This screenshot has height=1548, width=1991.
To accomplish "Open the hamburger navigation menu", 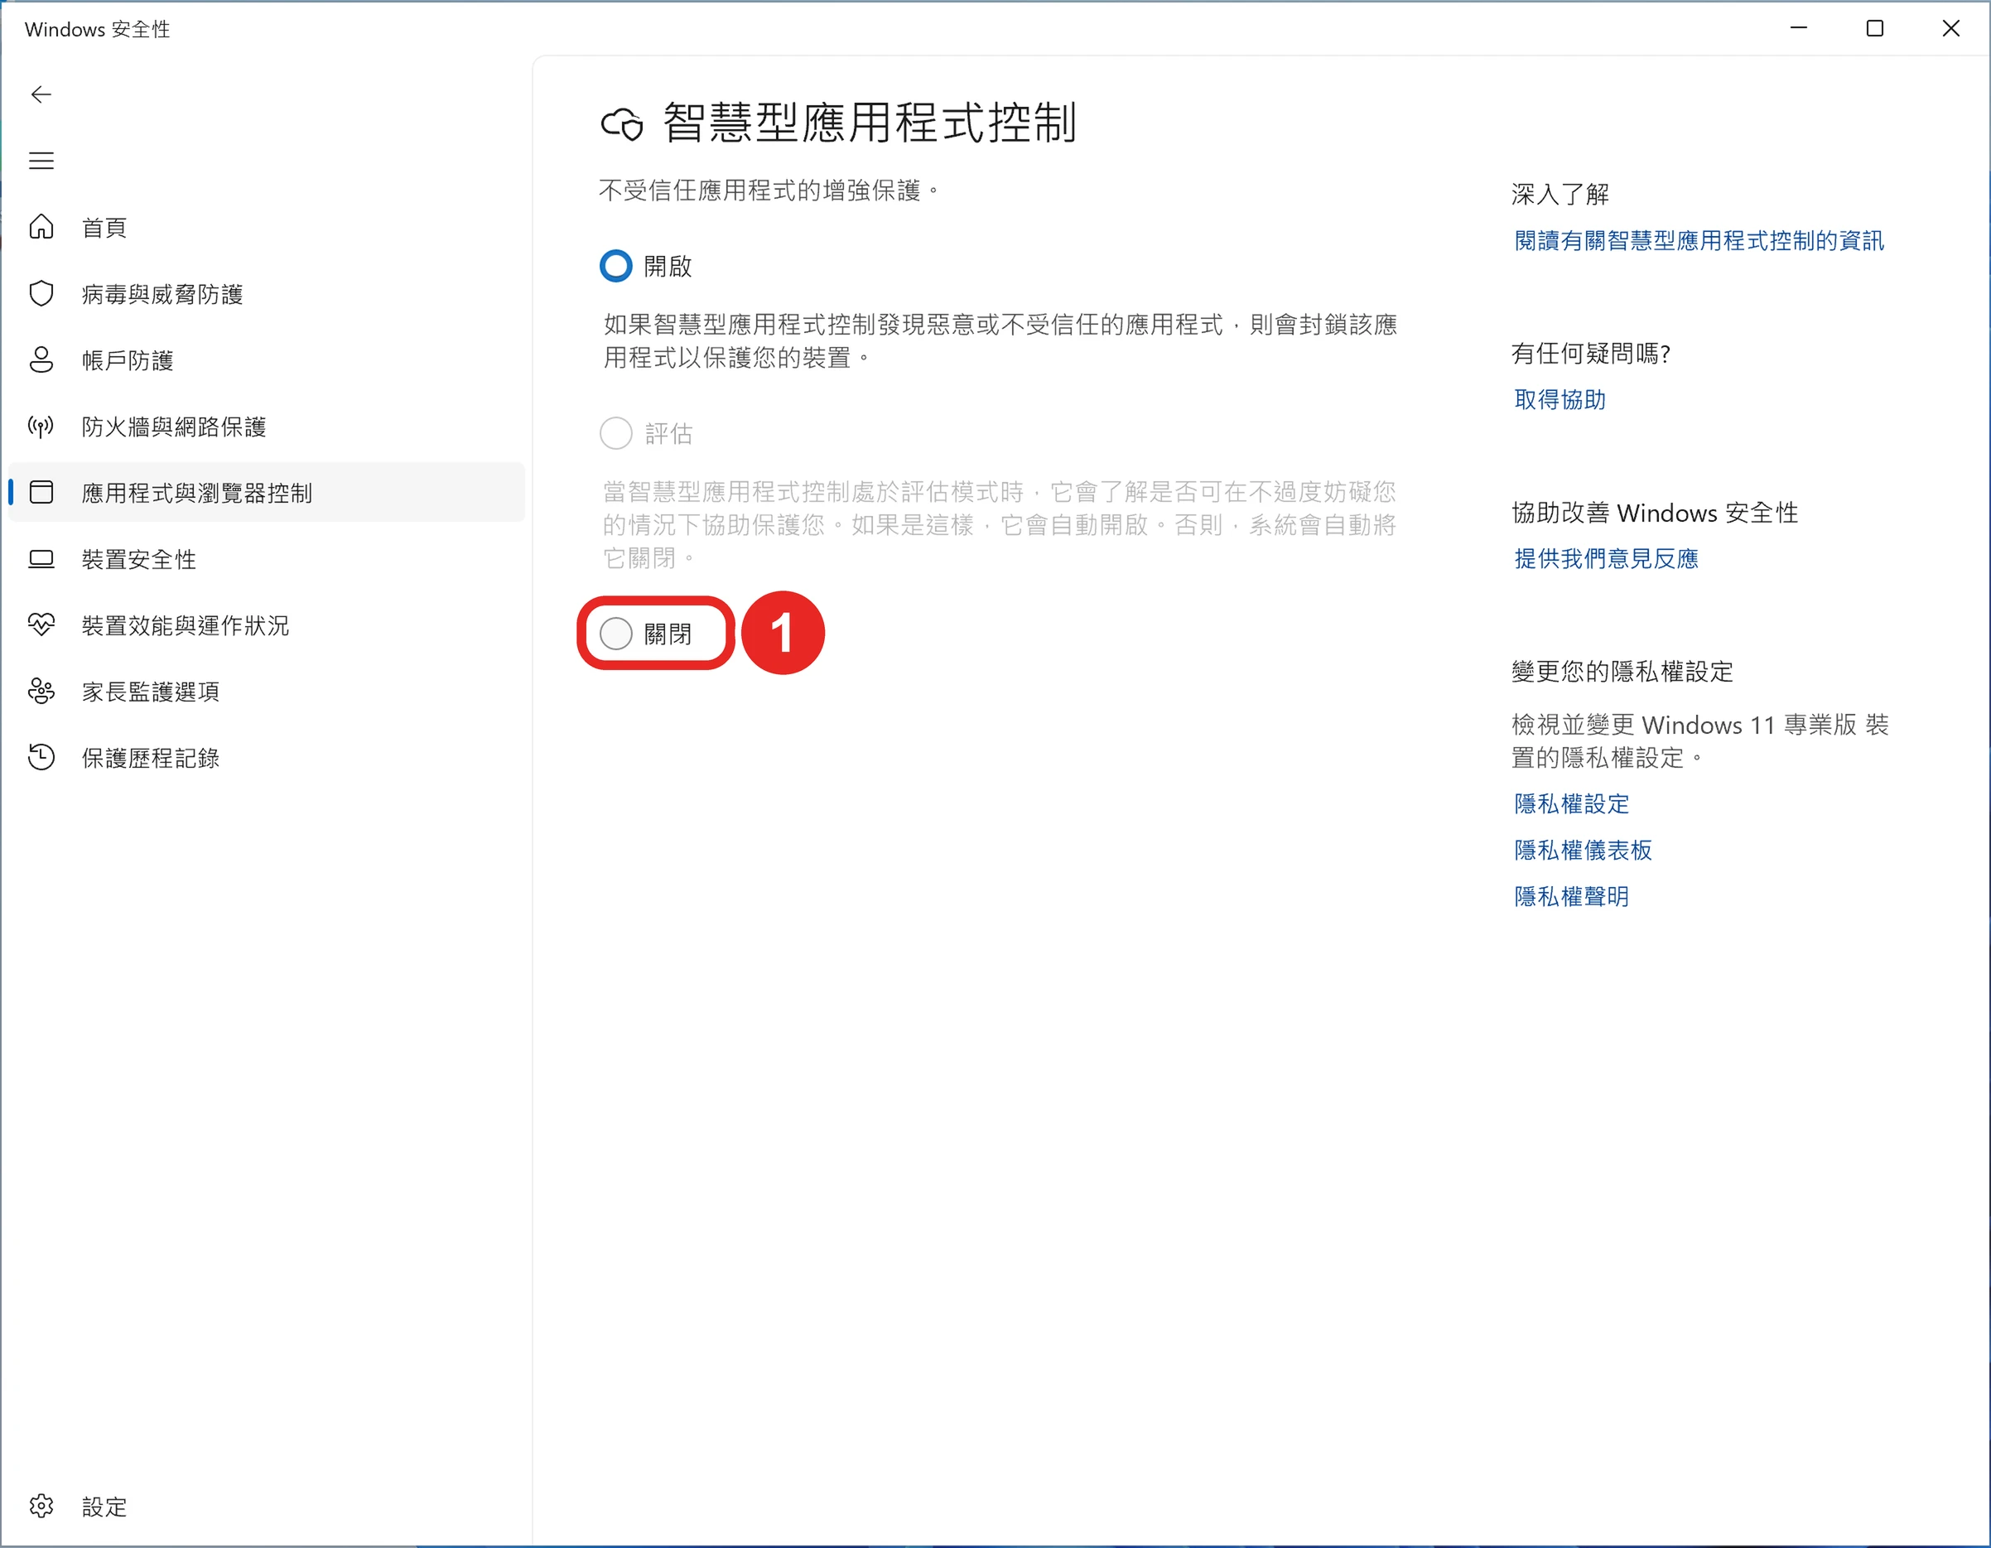I will coord(41,162).
